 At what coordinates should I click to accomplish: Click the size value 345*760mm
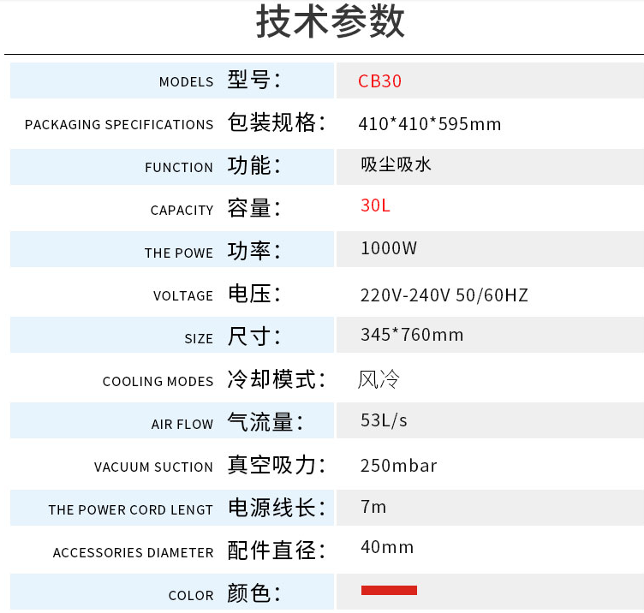point(412,335)
